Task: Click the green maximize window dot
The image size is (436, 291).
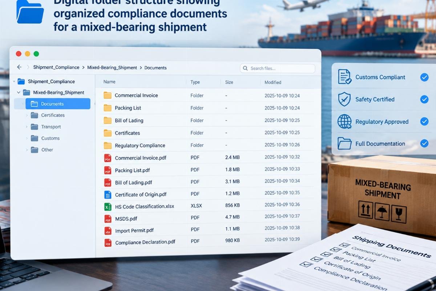Action: tap(36, 54)
